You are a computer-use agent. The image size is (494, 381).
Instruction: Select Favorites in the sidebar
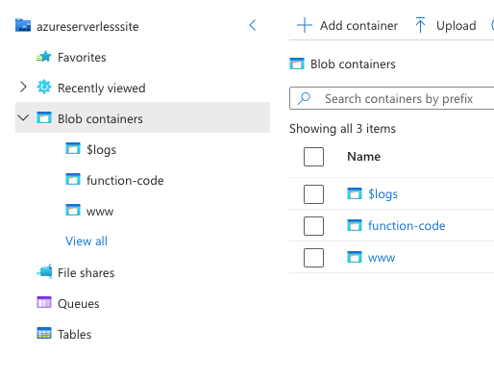(x=82, y=58)
